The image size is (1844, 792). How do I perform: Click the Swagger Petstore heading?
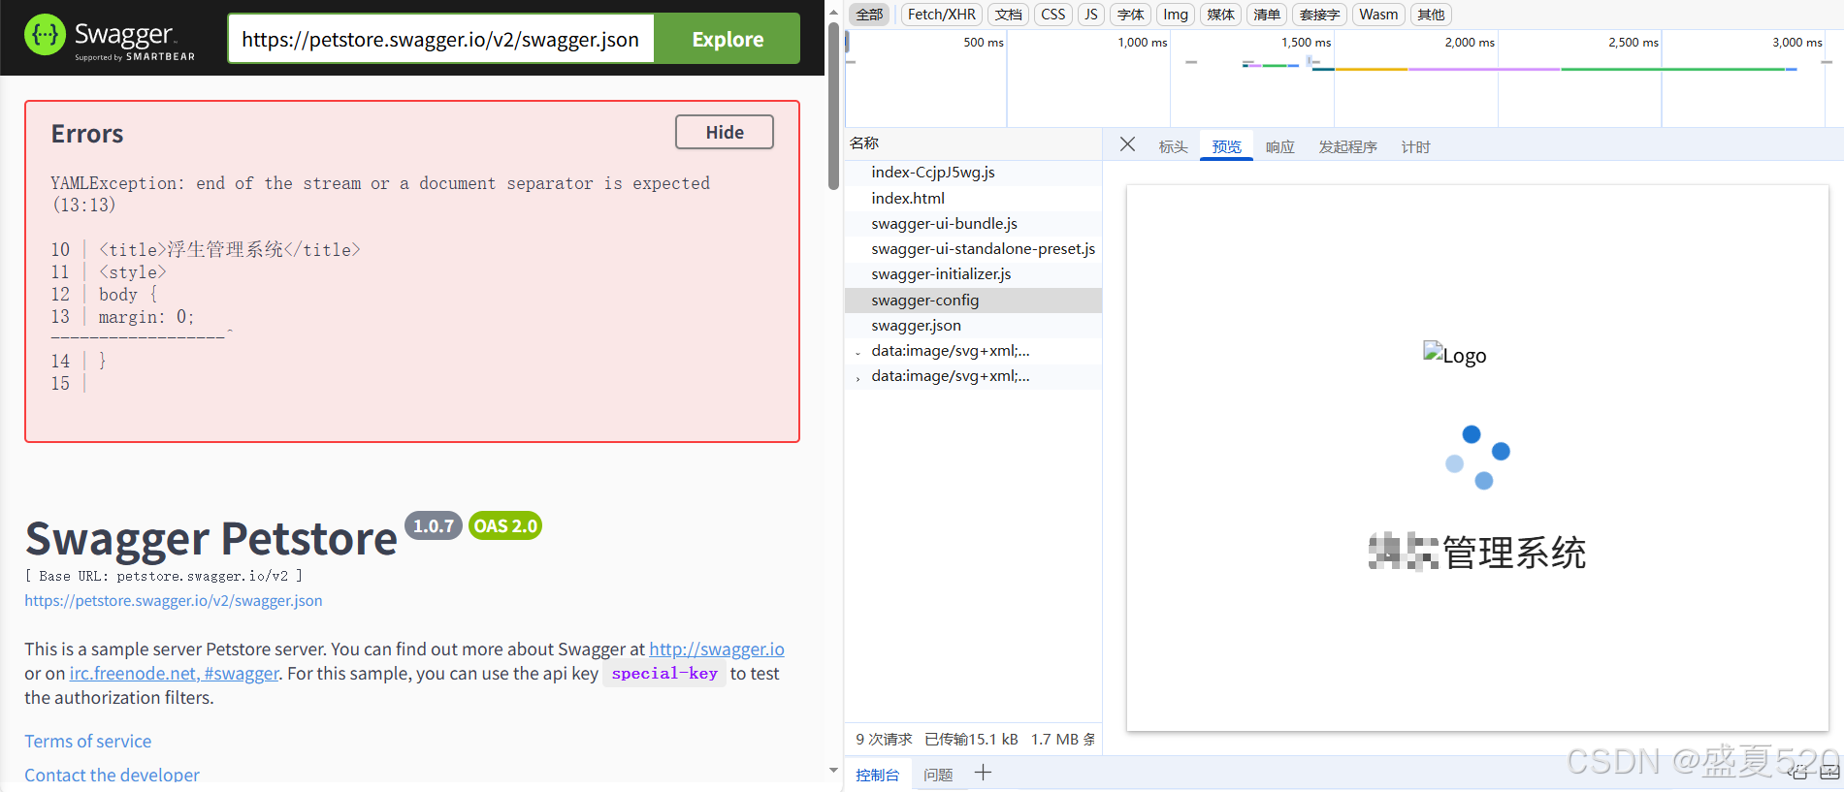pos(211,539)
